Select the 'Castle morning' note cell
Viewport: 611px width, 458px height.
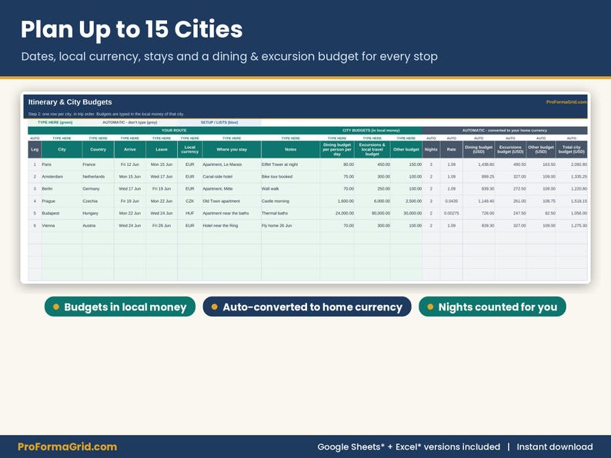pyautogui.click(x=290, y=201)
